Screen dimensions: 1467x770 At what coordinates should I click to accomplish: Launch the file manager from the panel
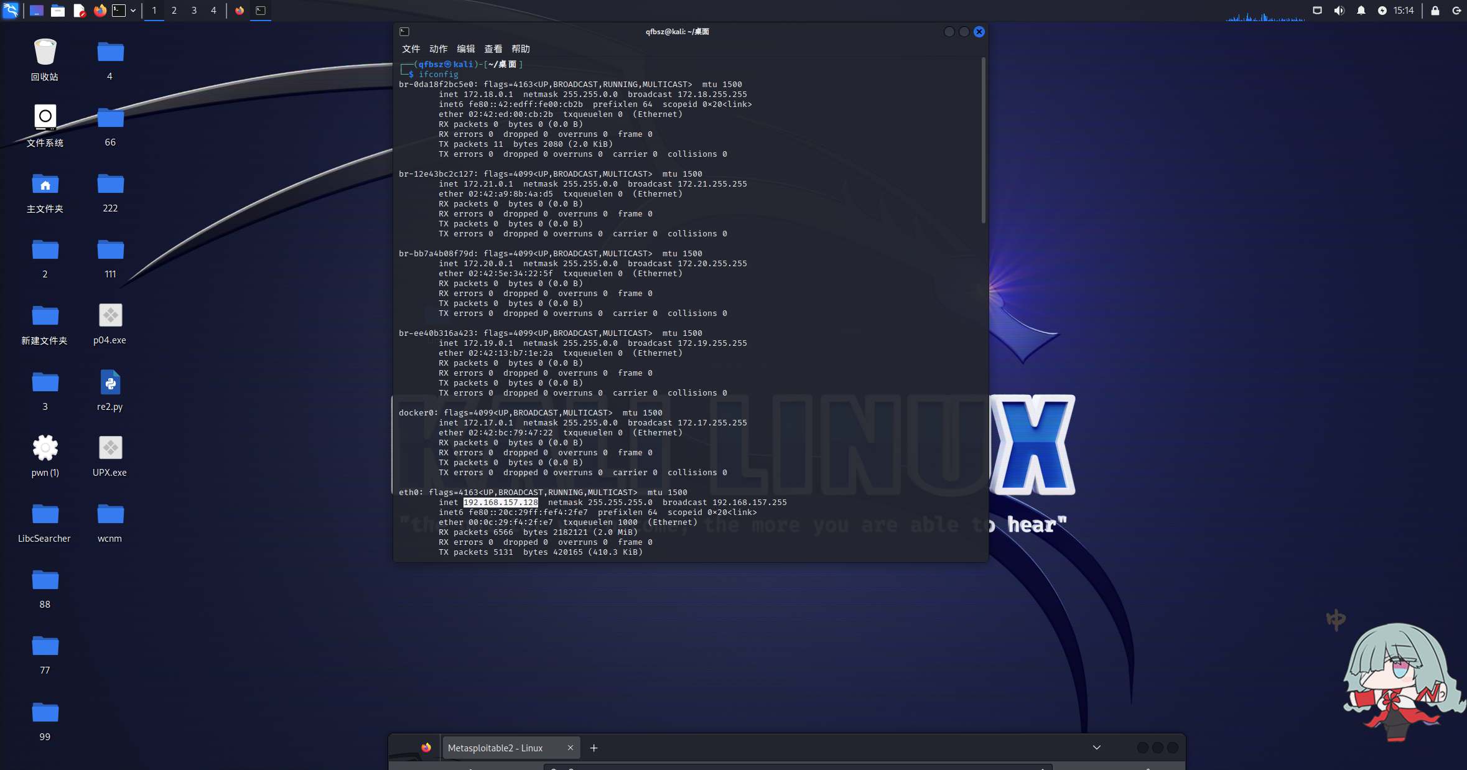click(x=58, y=11)
